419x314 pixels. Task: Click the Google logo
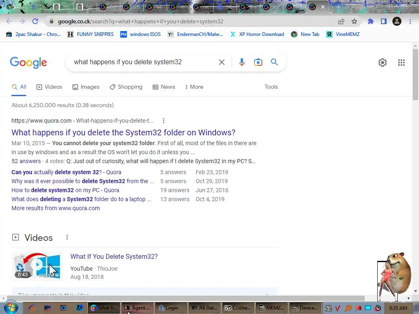pyautogui.click(x=29, y=63)
